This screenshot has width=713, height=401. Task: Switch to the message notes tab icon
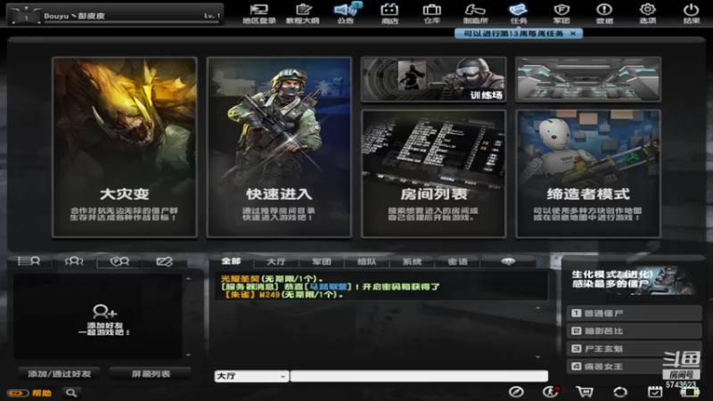[164, 261]
